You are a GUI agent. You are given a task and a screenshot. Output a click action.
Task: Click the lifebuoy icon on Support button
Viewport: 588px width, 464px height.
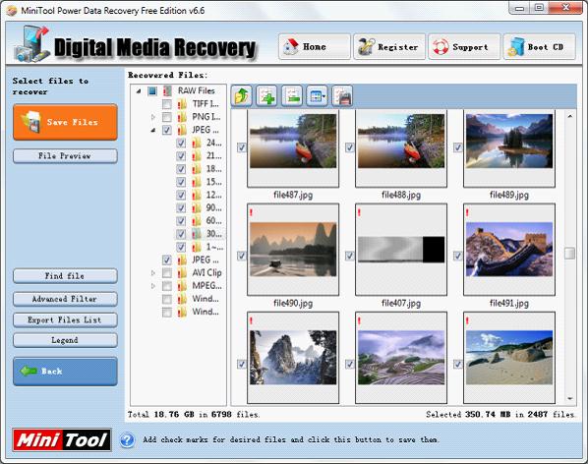(441, 47)
